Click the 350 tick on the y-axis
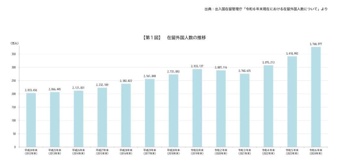Screen dimensions: 351x158 14,54
